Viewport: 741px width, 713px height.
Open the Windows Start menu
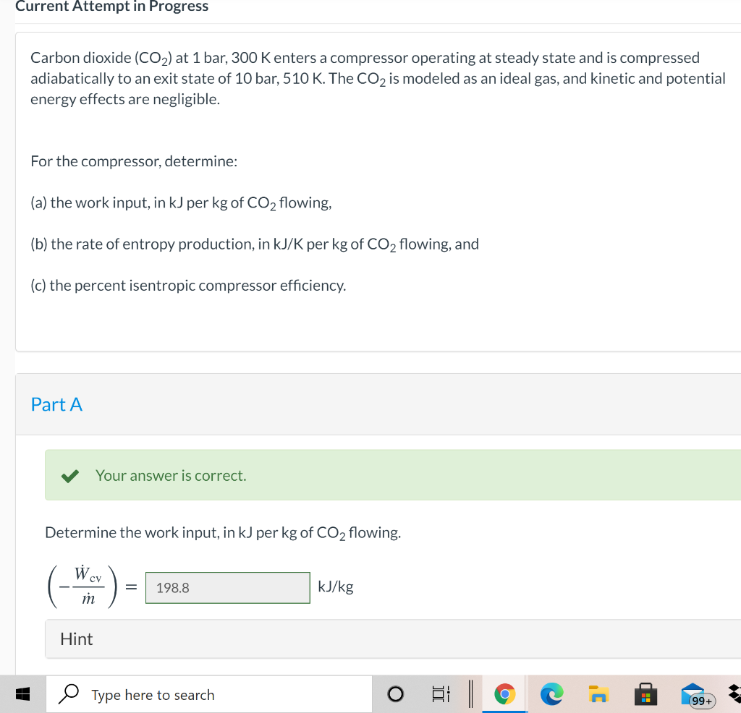(x=22, y=693)
